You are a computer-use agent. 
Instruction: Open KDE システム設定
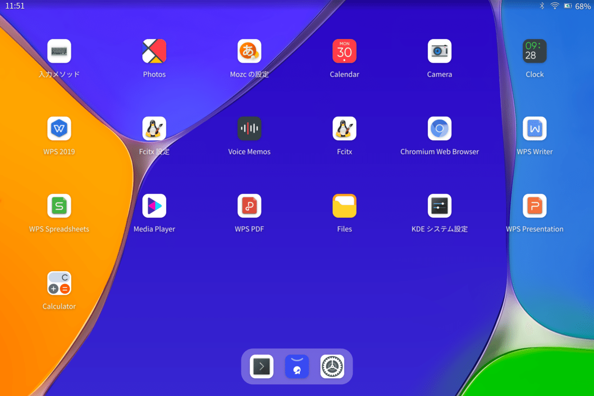pyautogui.click(x=439, y=206)
